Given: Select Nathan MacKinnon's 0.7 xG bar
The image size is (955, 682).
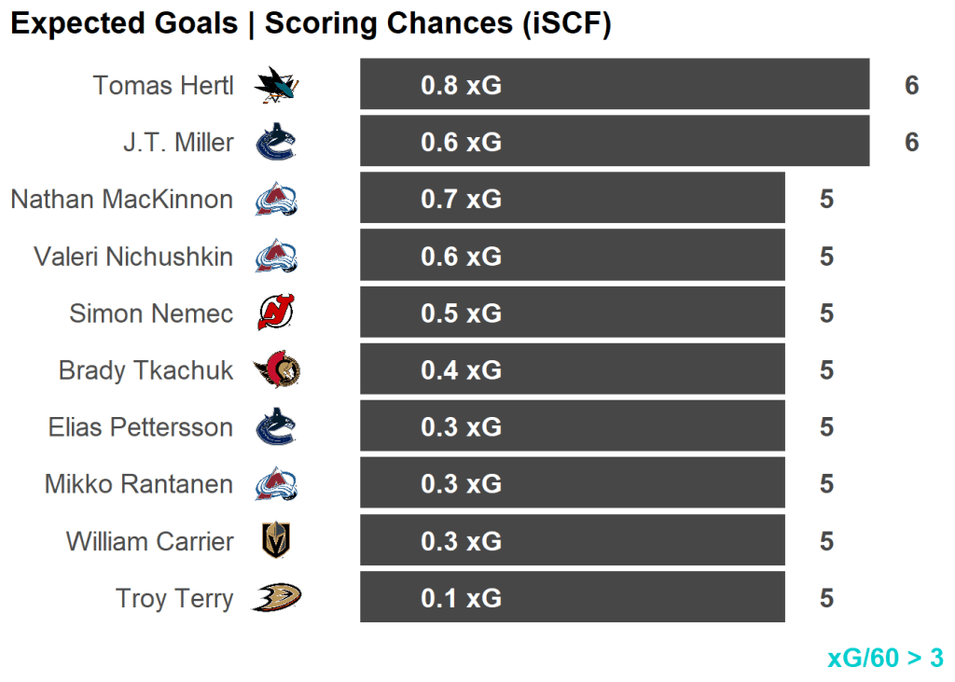Looking at the screenshot, I should point(572,199).
